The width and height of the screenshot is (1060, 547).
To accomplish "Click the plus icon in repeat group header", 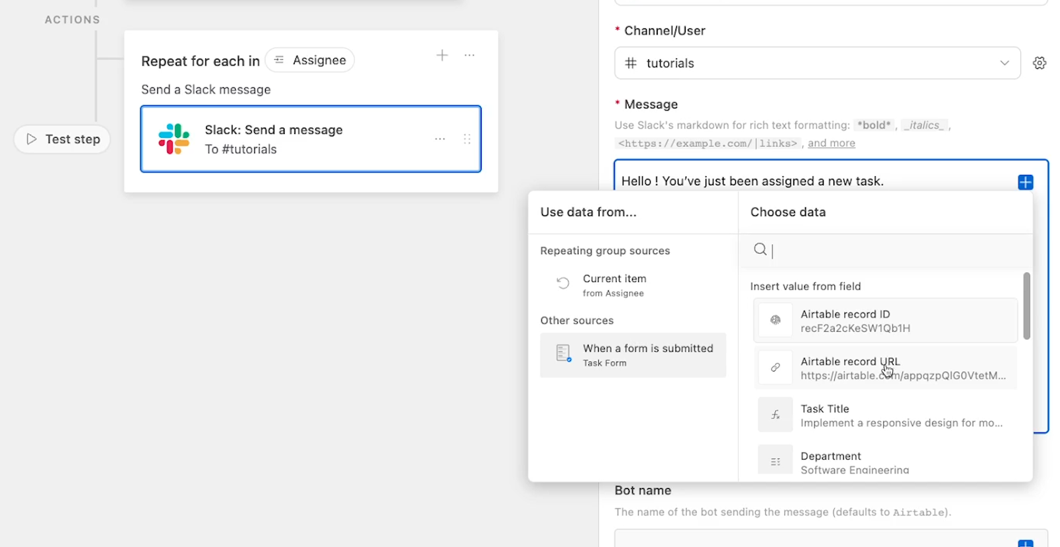I will (x=443, y=56).
